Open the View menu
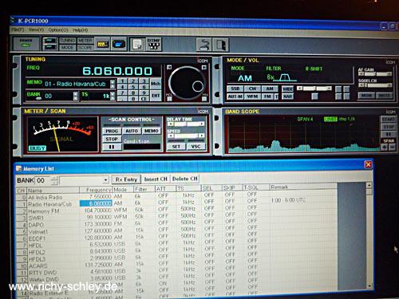 (36, 30)
